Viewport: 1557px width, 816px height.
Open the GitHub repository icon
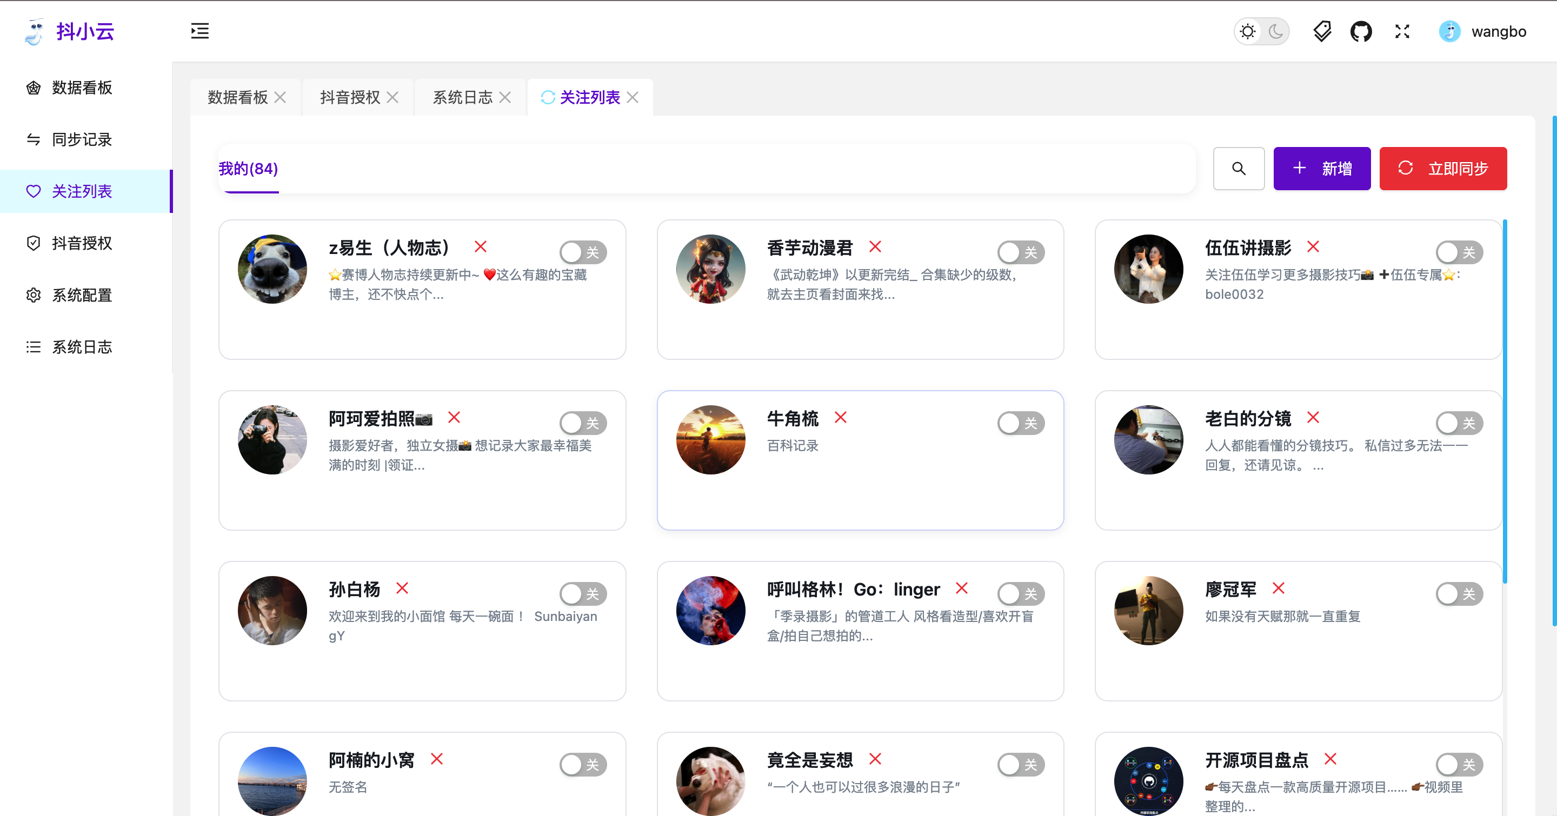[1361, 31]
